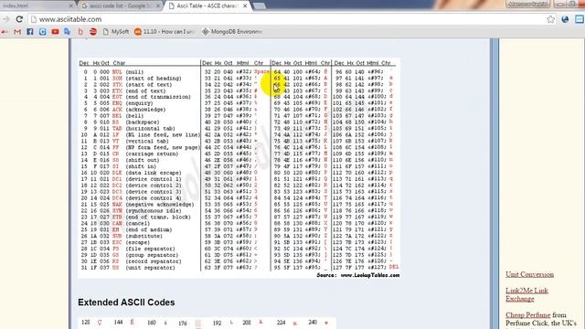
Task: Click the '(escape)' row text
Action: (x=138, y=242)
